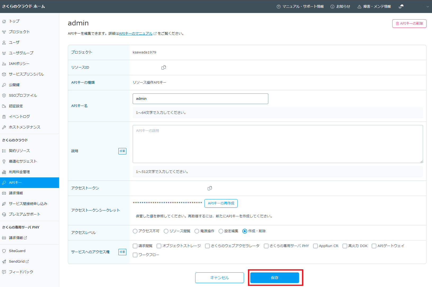Click the SiteGuard shield icon
This screenshot has height=287, width=432.
point(4,251)
